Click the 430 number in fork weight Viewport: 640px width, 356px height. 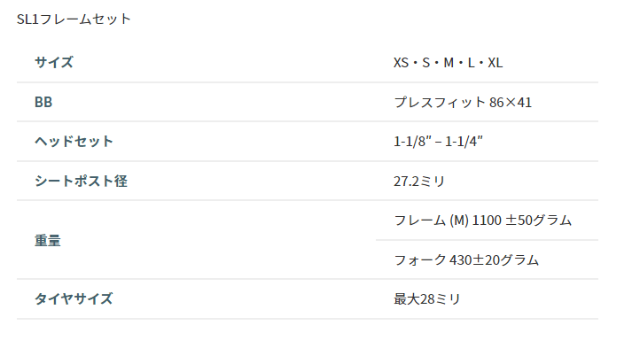(x=460, y=259)
